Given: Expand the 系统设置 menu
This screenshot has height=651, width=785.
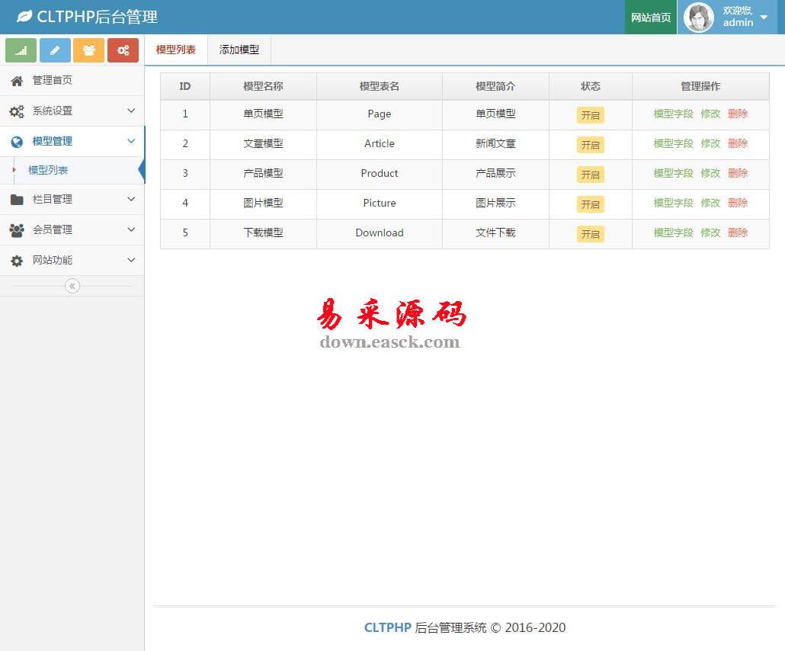Looking at the screenshot, I should (x=72, y=111).
